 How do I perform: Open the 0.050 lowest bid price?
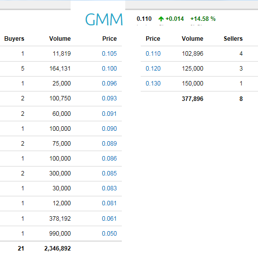point(109,234)
